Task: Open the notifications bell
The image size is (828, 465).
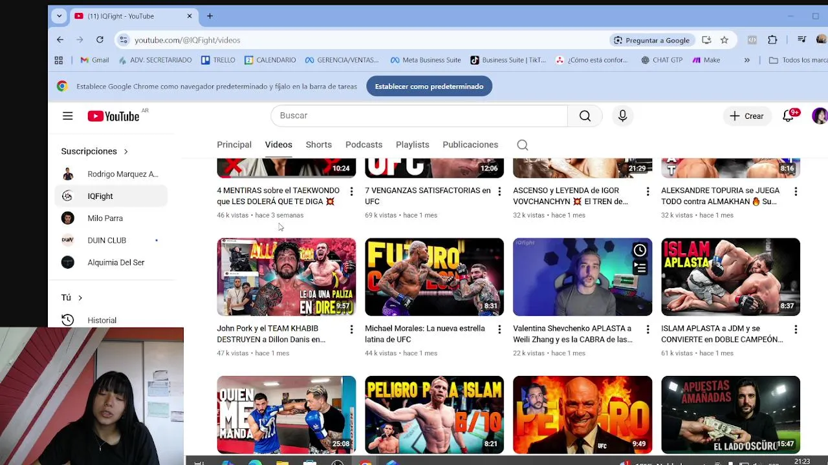Action: click(788, 116)
